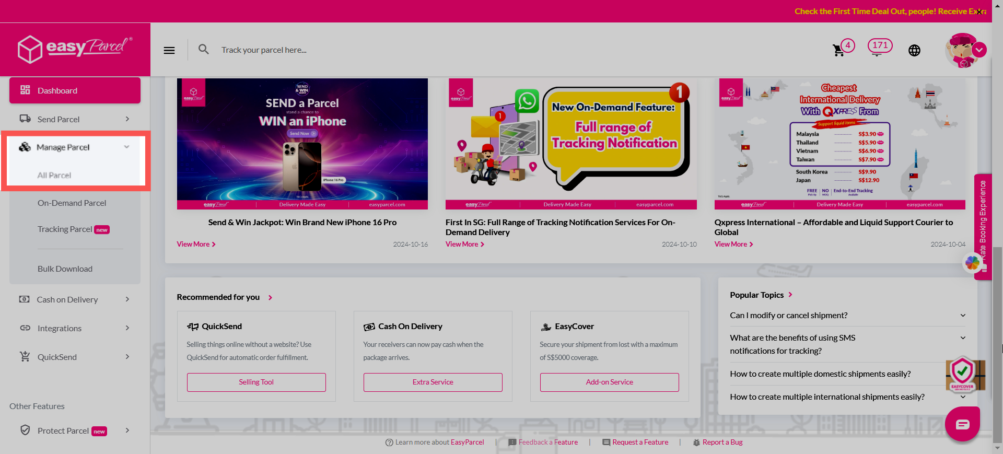Open All Parcel submenu item
Viewport: 1003px width, 454px height.
click(x=54, y=175)
